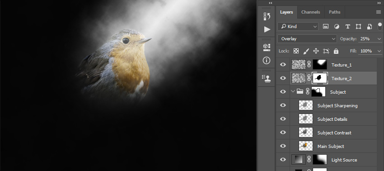Lock artboard nesting icon
The width and height of the screenshot is (384, 171).
click(326, 51)
